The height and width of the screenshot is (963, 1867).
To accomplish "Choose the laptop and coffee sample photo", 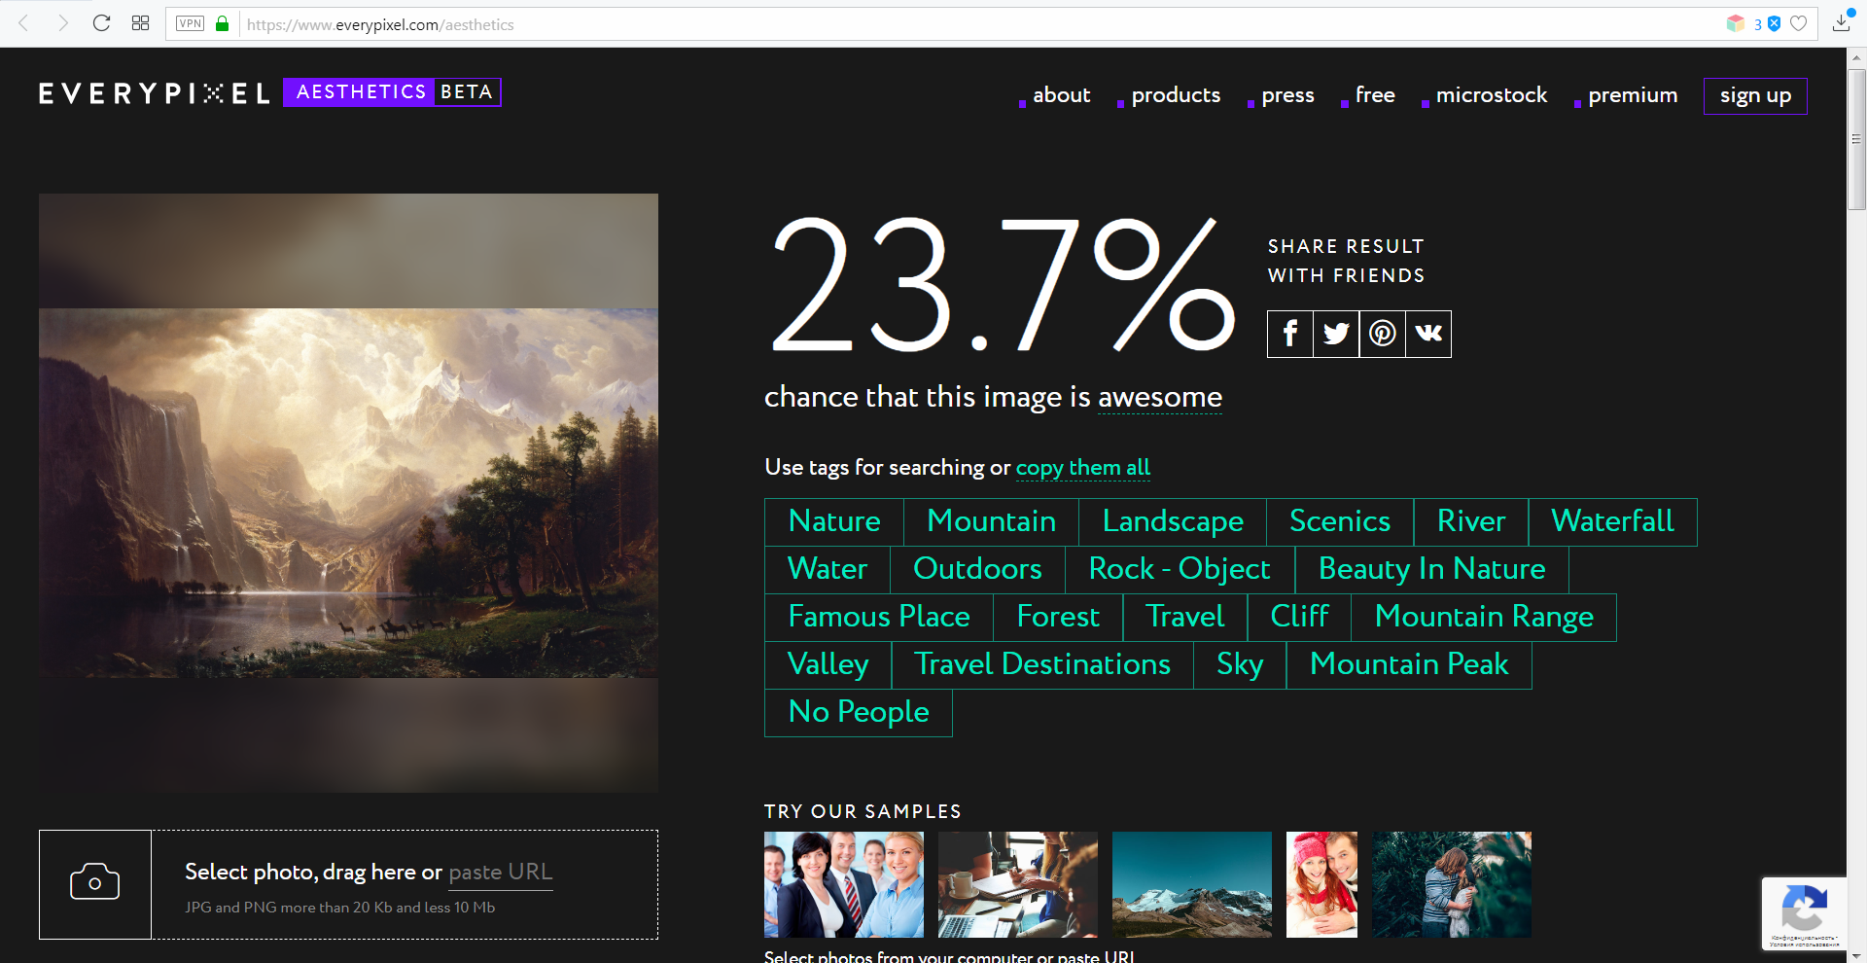I will pos(1018,884).
